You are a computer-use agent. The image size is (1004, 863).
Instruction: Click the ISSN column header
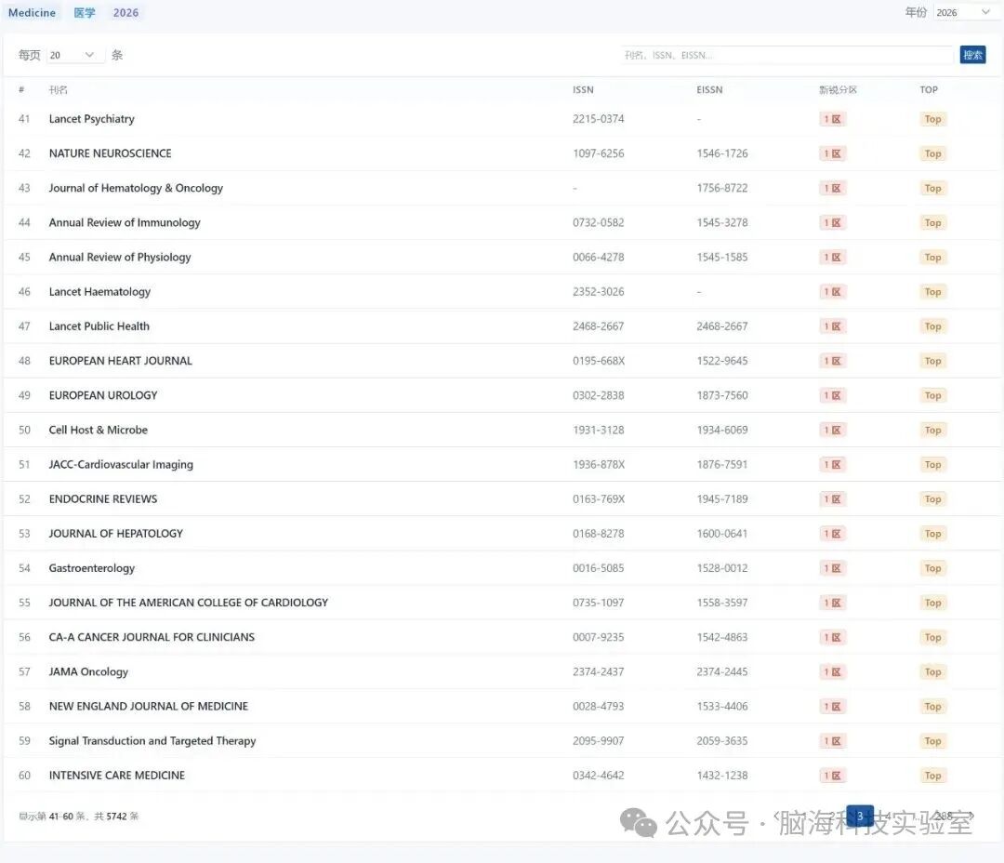point(583,89)
